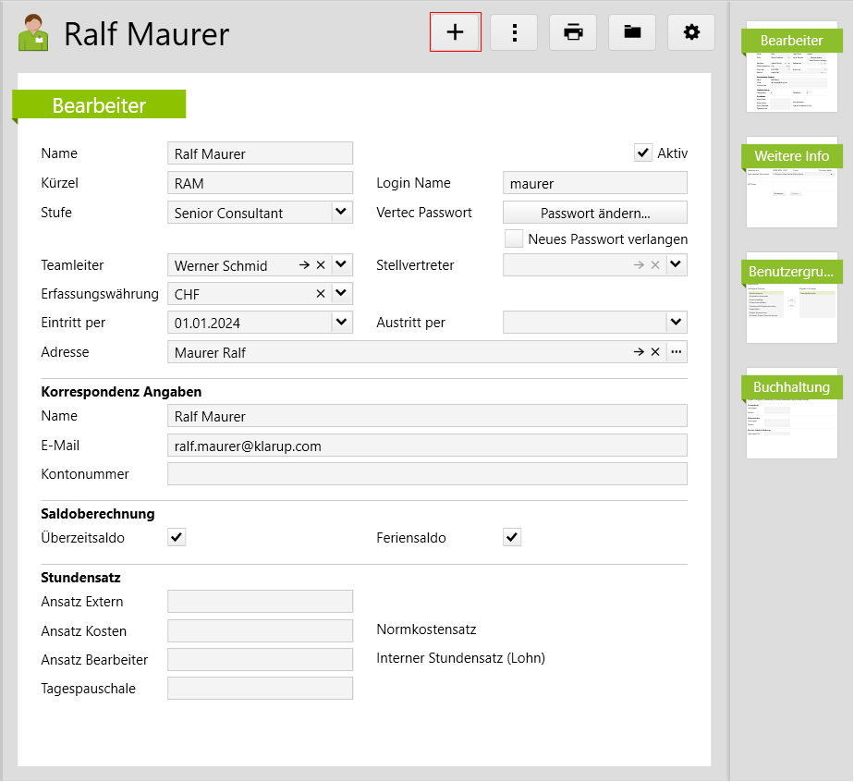Click into the E-Mail input field
The image size is (854, 782).
click(x=427, y=446)
